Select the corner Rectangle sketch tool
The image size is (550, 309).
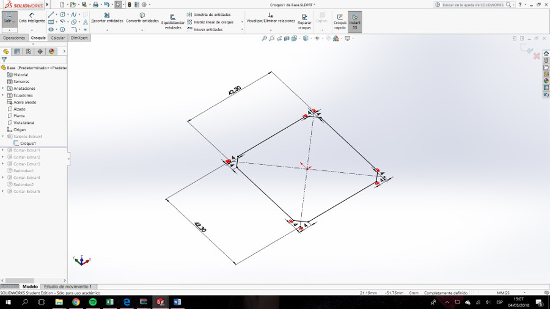coord(51,22)
